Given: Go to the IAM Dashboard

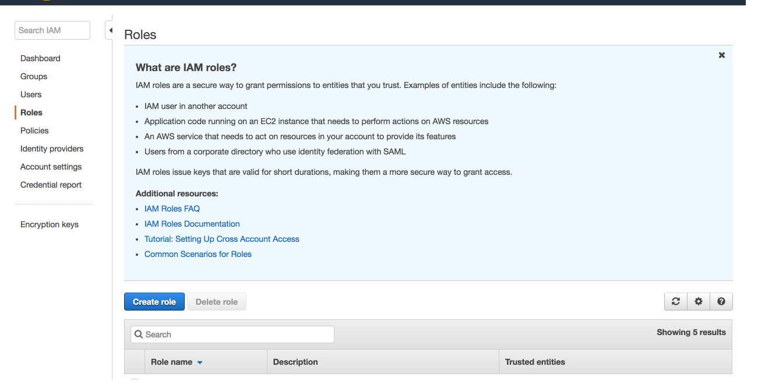Looking at the screenshot, I should pos(40,58).
